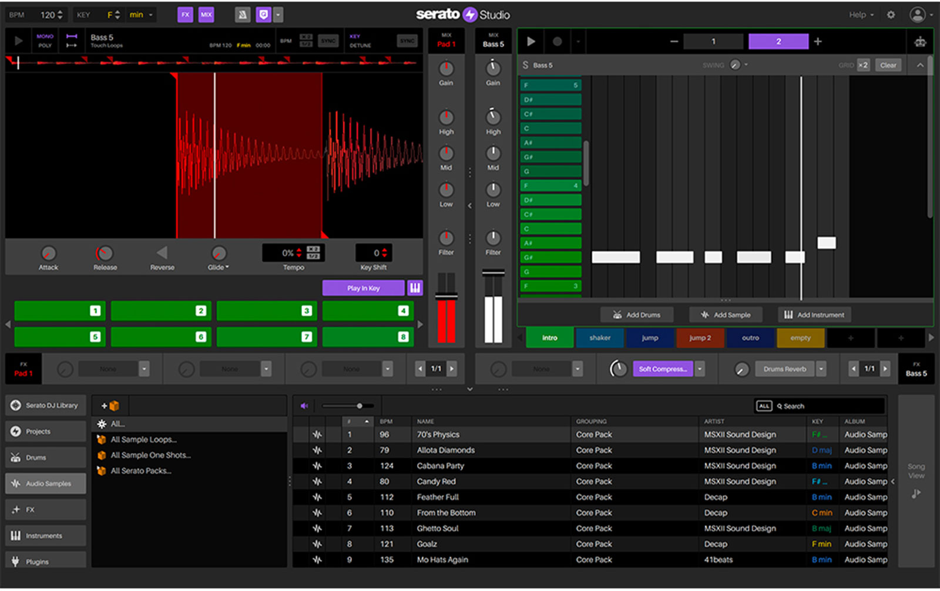Start sequencer playback with play button
The width and height of the screenshot is (940, 591).
coord(531,41)
